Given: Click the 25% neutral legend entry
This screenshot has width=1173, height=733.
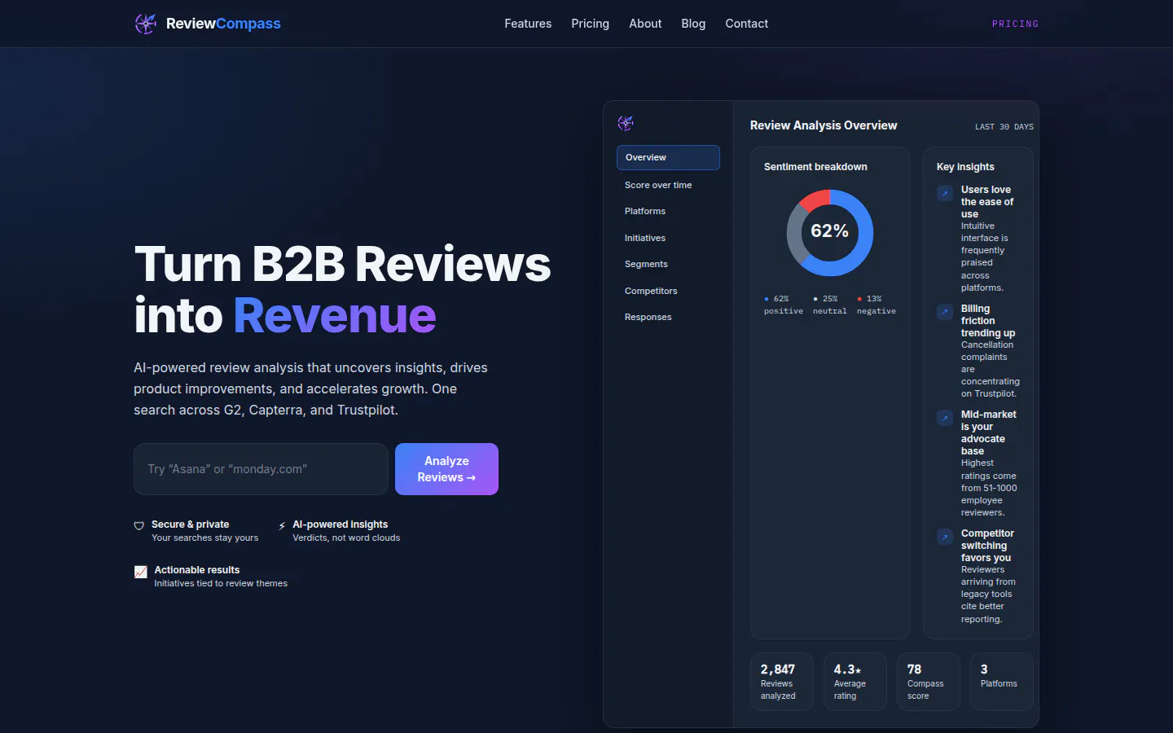Looking at the screenshot, I should 830,305.
